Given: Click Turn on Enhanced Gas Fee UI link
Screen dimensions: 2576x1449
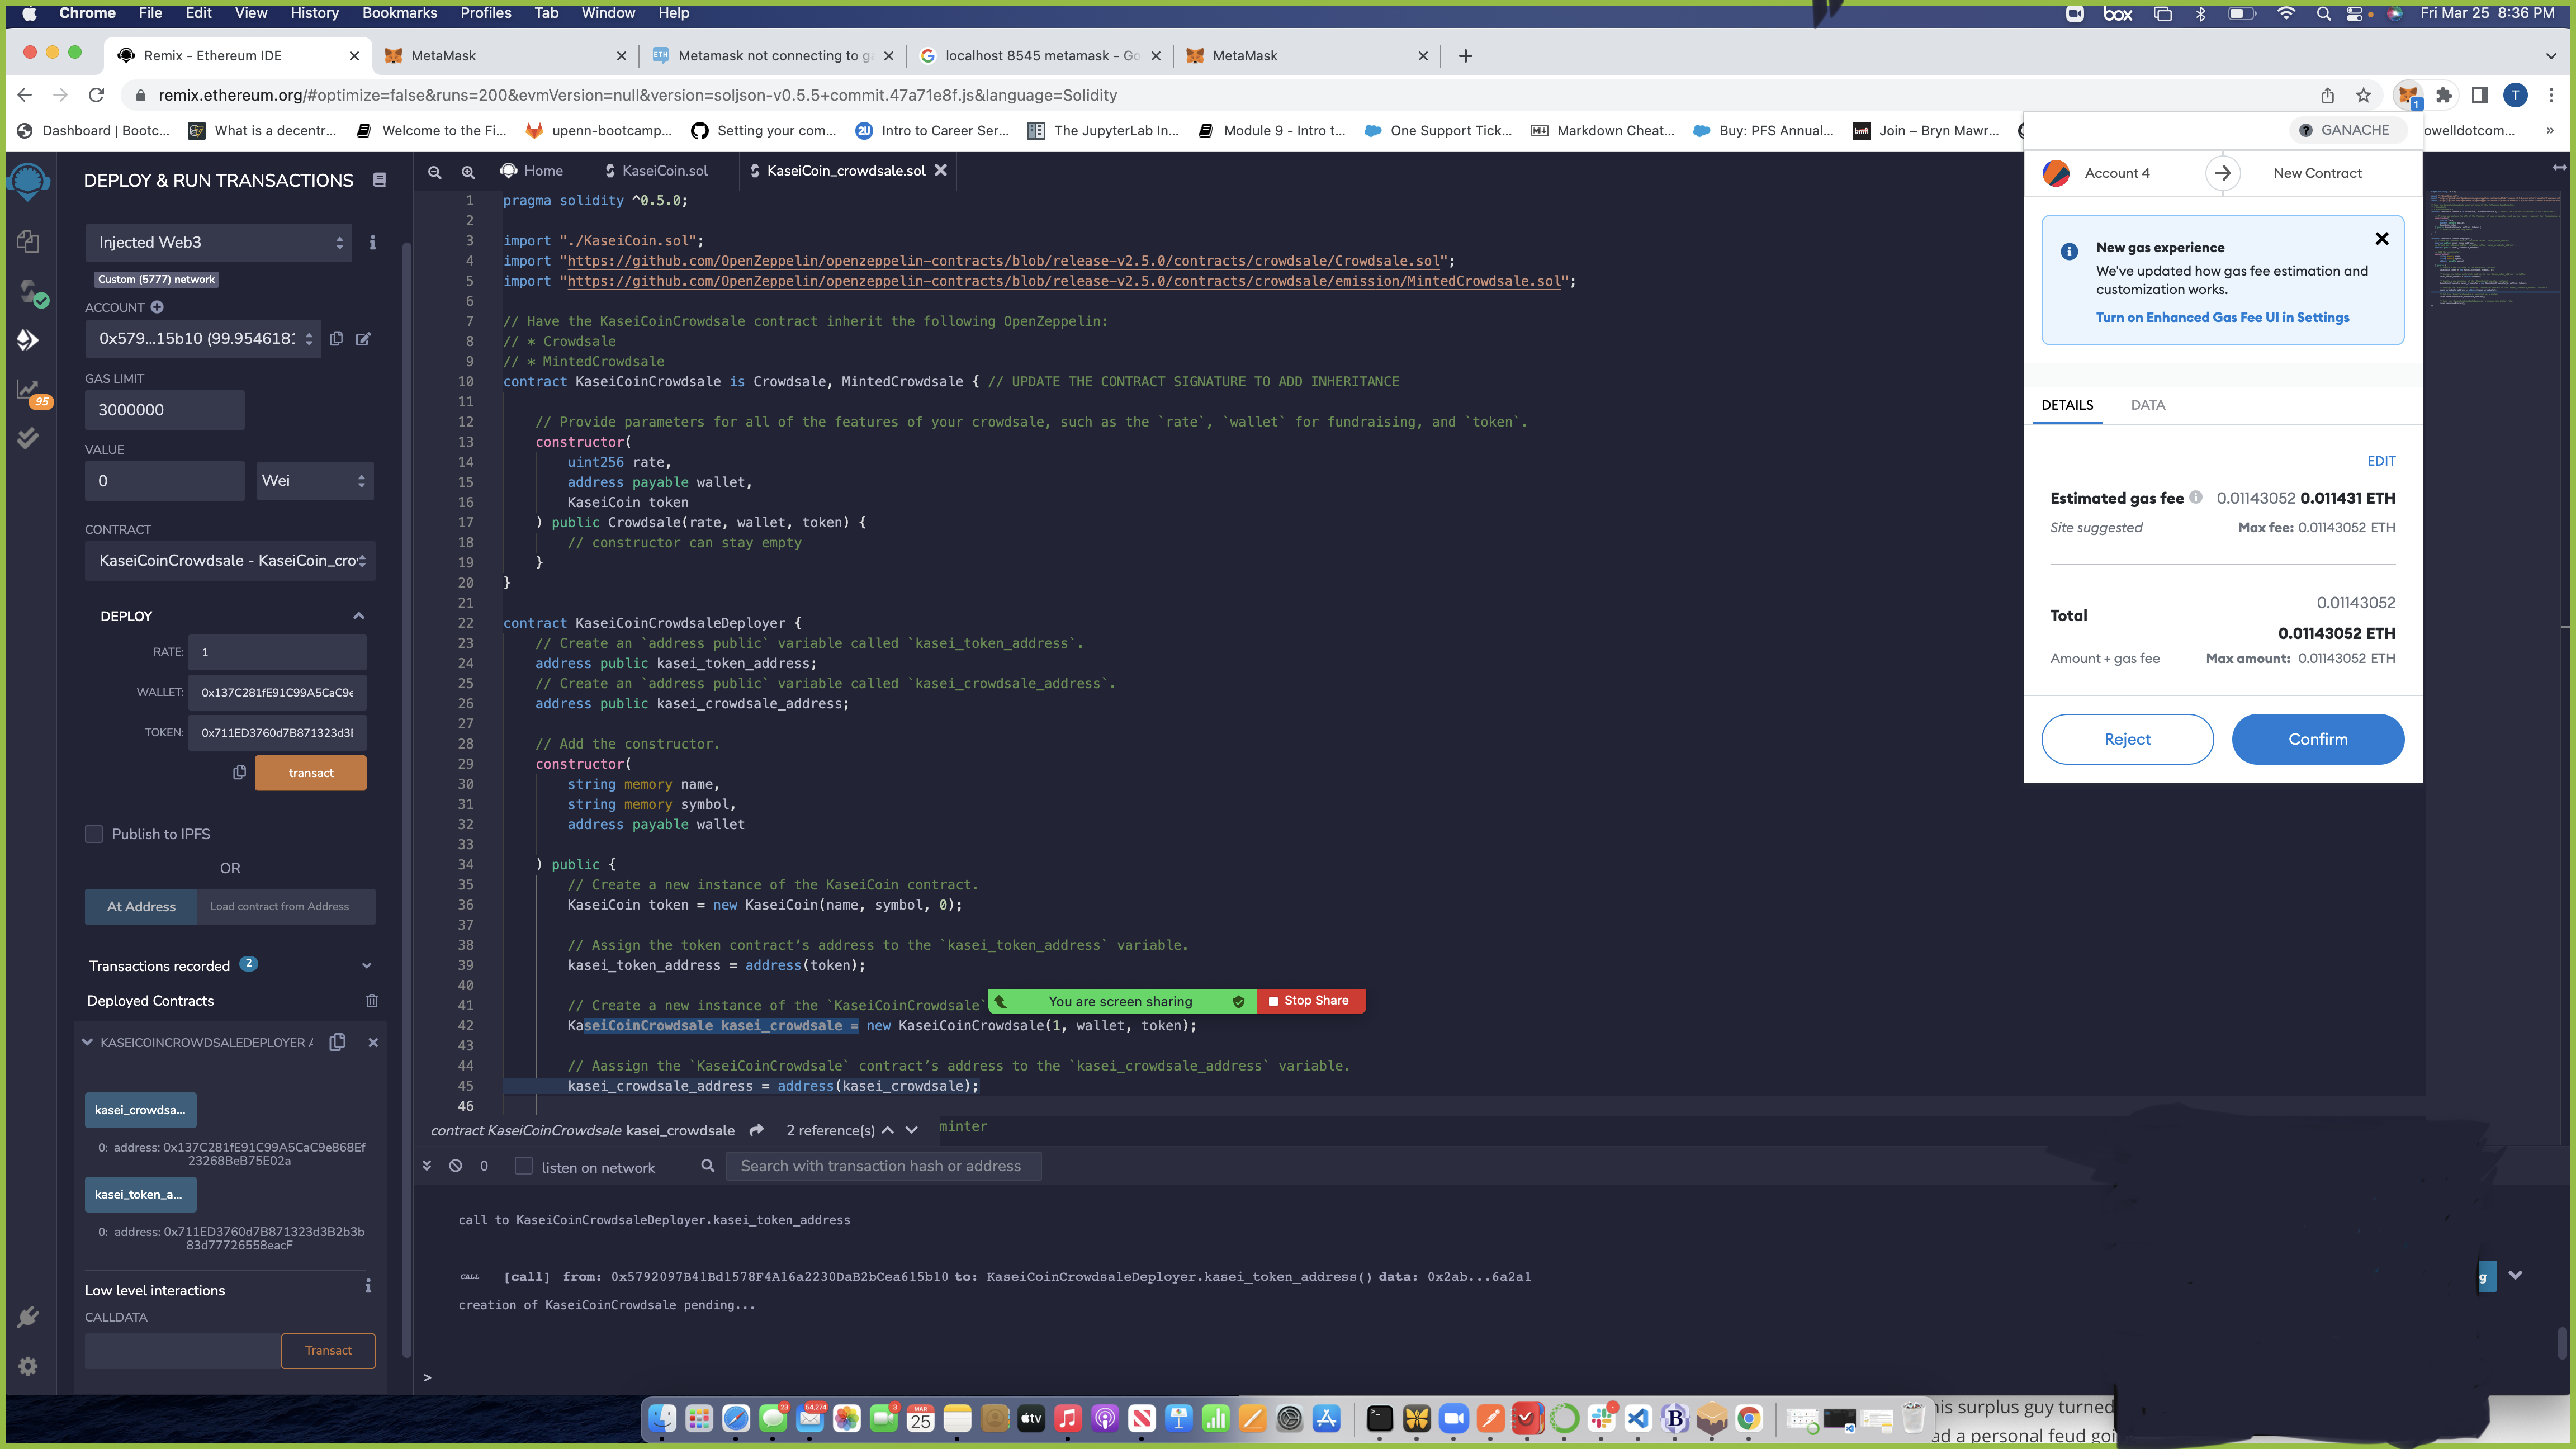Looking at the screenshot, I should point(2222,318).
